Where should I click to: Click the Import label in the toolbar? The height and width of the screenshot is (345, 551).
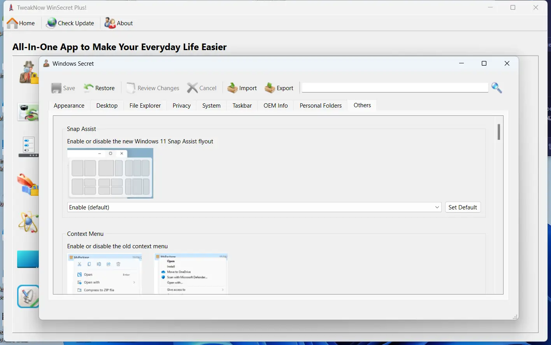point(248,88)
